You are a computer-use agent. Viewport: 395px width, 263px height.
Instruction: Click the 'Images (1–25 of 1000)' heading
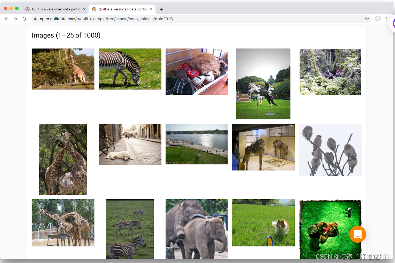click(66, 35)
